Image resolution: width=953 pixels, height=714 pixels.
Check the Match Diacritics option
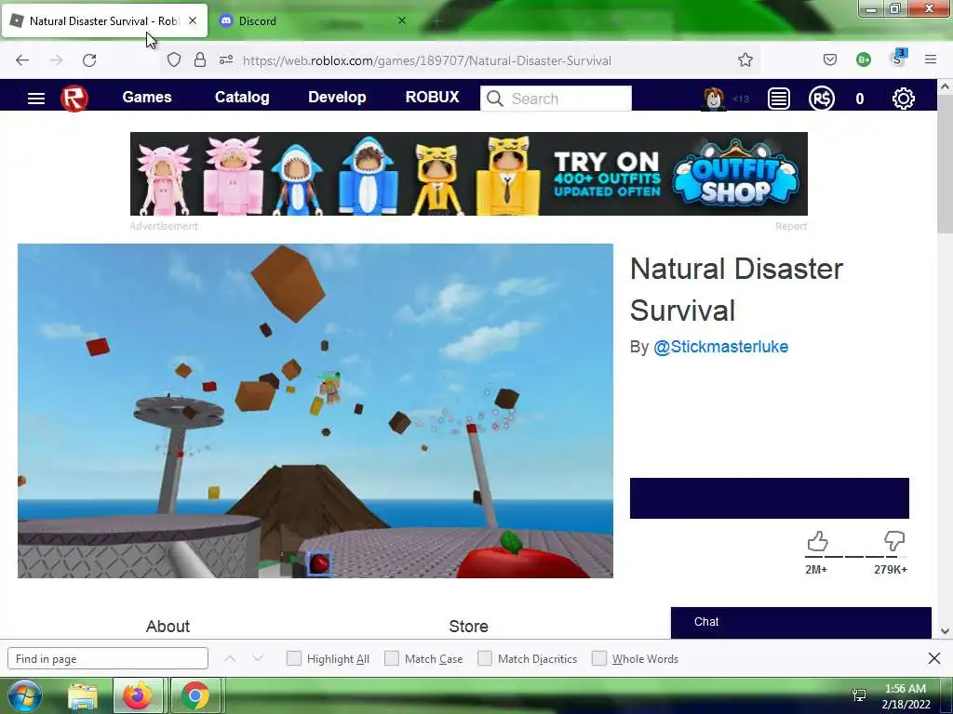coord(484,658)
